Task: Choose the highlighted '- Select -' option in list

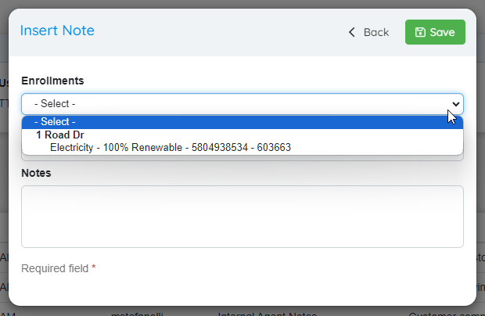Action: (x=242, y=122)
